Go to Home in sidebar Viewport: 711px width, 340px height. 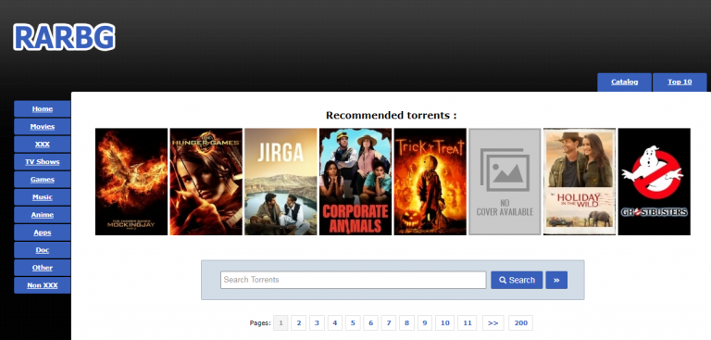[43, 109]
